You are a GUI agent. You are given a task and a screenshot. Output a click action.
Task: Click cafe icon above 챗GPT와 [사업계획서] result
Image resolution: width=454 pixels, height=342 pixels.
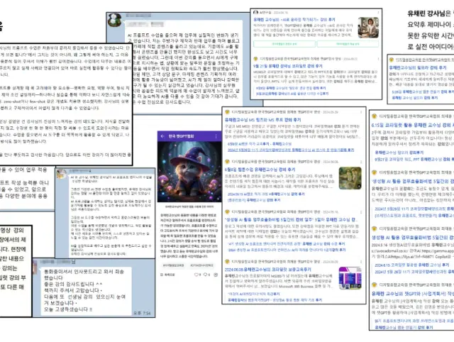coord(374,285)
